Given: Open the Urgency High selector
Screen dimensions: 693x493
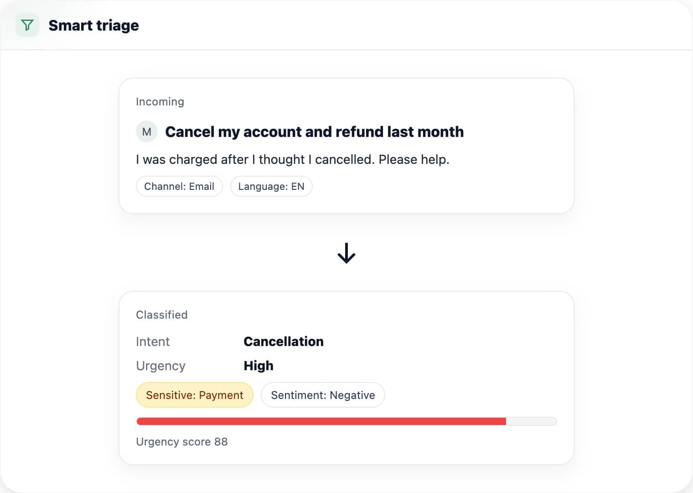Looking at the screenshot, I should coord(259,365).
